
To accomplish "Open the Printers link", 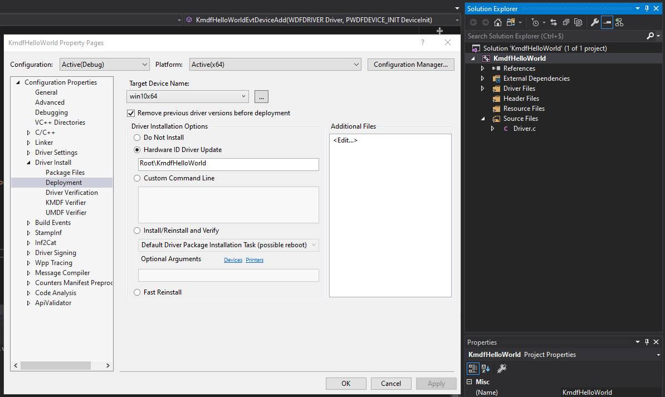I will click(255, 260).
